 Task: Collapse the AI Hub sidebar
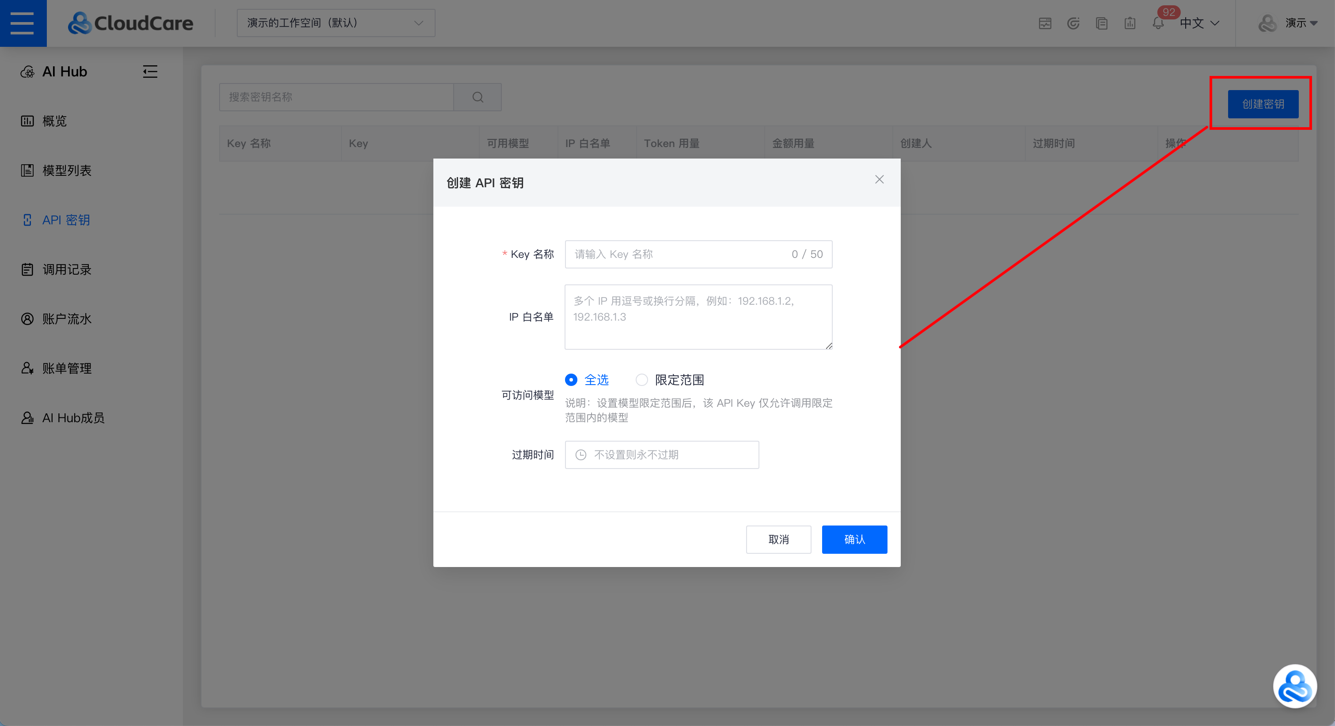tap(150, 72)
